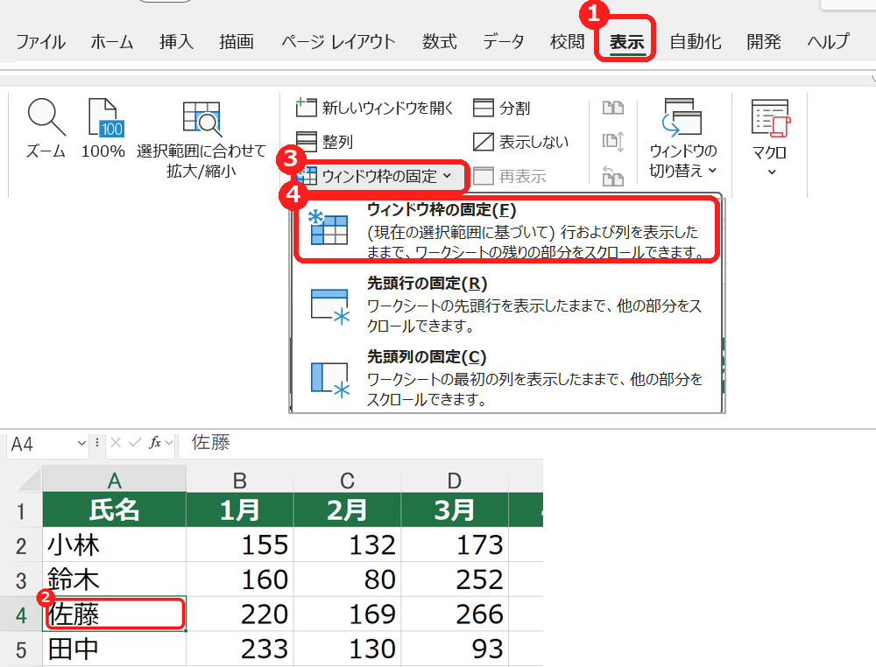Switch to the 挿入 tab
The width and height of the screenshot is (876, 667).
pyautogui.click(x=176, y=42)
